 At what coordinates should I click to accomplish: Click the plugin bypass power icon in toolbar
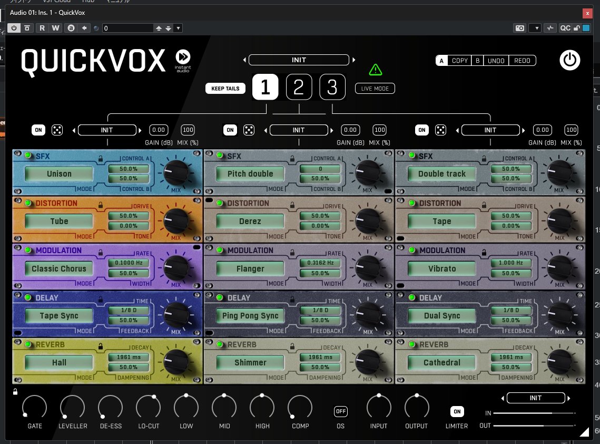tap(14, 28)
